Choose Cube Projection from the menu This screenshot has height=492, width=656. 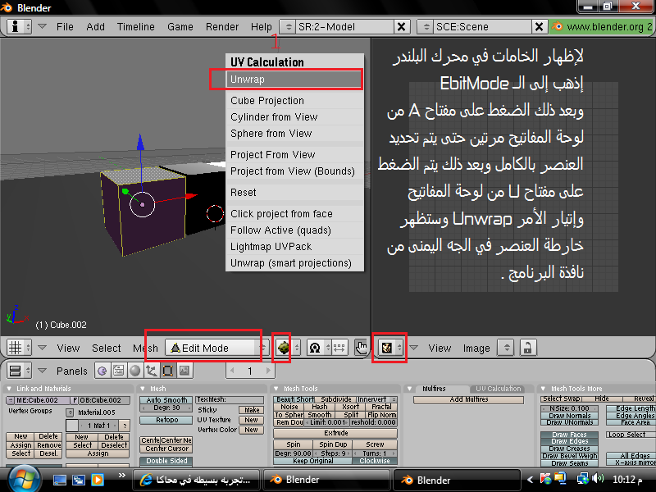tap(294, 100)
